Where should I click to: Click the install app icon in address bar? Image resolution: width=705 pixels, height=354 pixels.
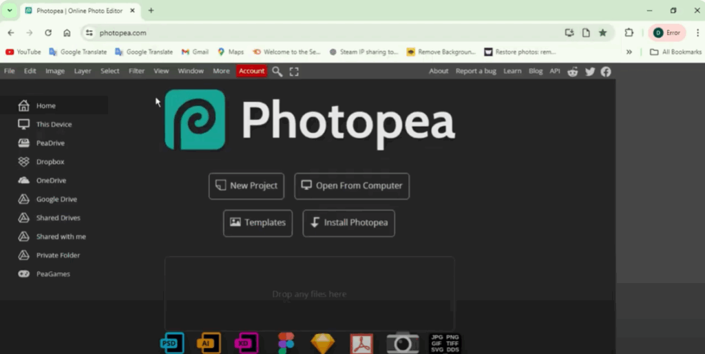[569, 33]
